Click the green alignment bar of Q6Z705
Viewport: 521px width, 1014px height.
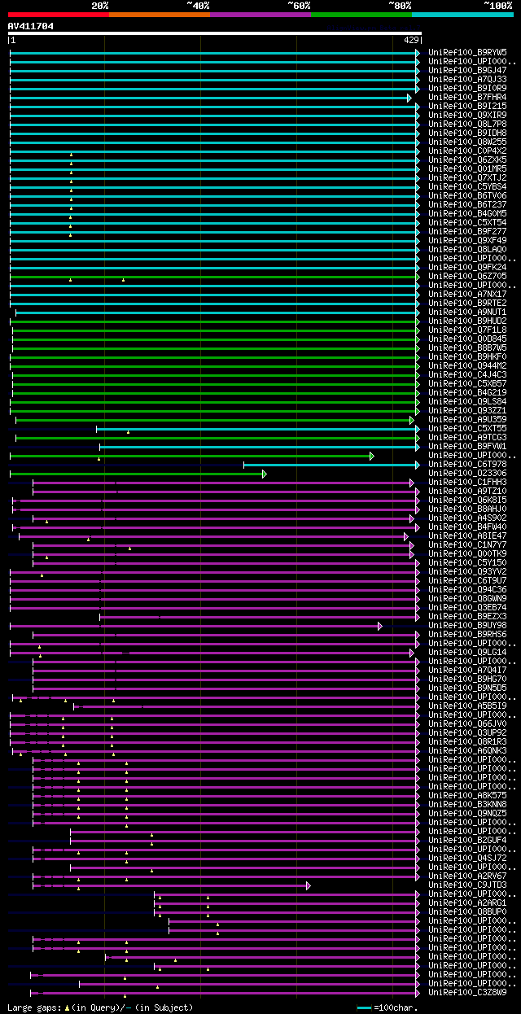point(215,277)
